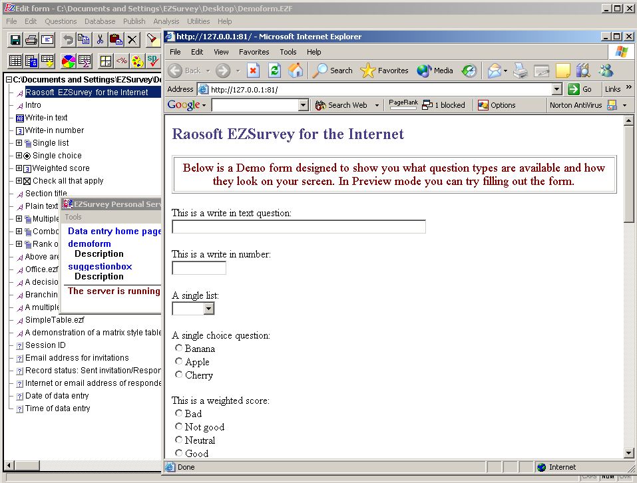Click the write in number field
The image size is (637, 483).
[199, 268]
